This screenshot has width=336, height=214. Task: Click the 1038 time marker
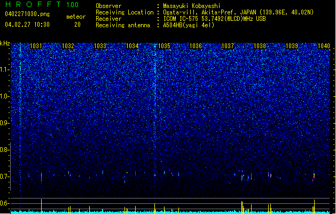[260, 46]
